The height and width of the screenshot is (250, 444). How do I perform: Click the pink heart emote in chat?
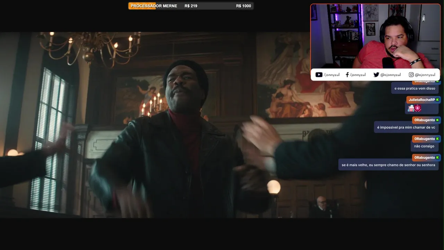418,108
